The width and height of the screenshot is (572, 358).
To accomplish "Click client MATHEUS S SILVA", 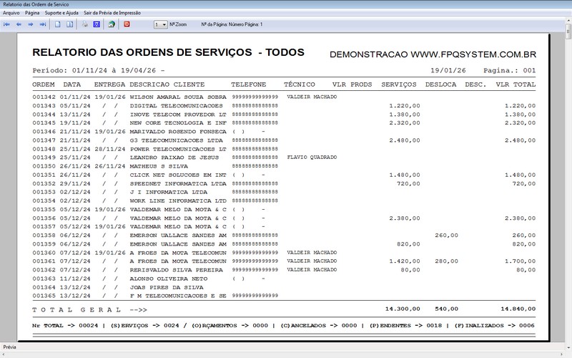I will click(159, 166).
